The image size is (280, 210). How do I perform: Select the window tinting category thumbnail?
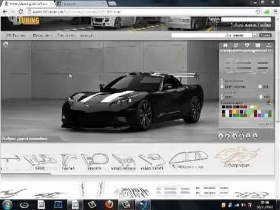click(188, 160)
